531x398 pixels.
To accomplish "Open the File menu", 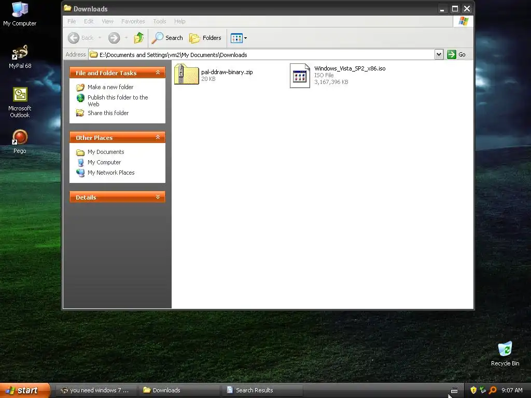I will [x=72, y=21].
